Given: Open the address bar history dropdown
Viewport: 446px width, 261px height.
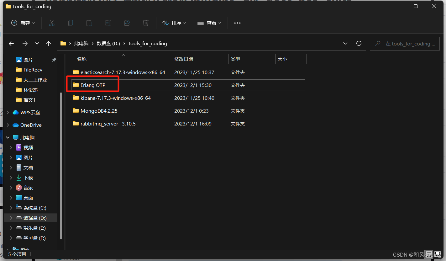Looking at the screenshot, I should click(345, 43).
